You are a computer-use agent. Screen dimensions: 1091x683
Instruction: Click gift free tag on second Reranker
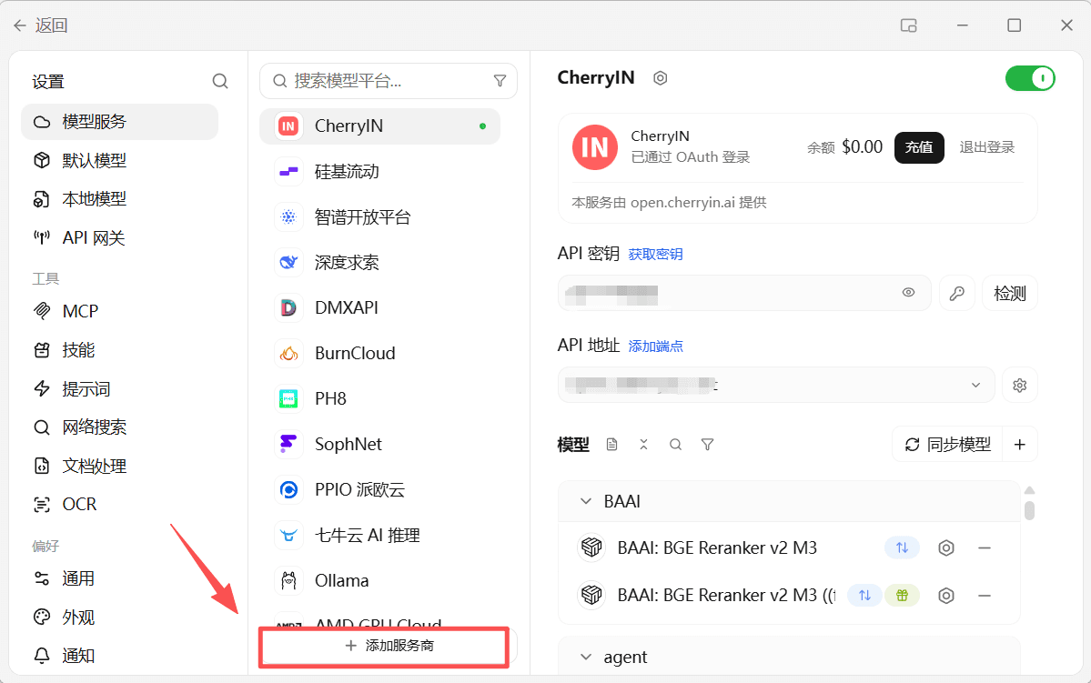pyautogui.click(x=903, y=596)
